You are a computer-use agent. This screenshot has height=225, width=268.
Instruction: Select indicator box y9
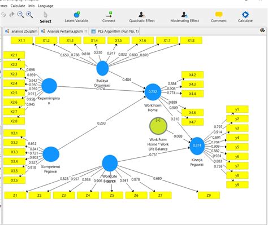point(237,185)
